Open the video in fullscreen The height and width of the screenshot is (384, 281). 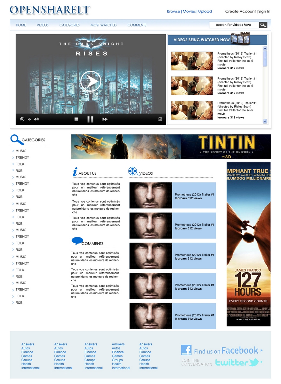pos(160,119)
